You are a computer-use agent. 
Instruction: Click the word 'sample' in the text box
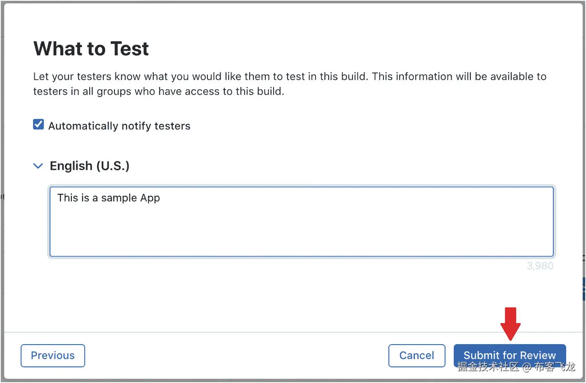click(119, 198)
